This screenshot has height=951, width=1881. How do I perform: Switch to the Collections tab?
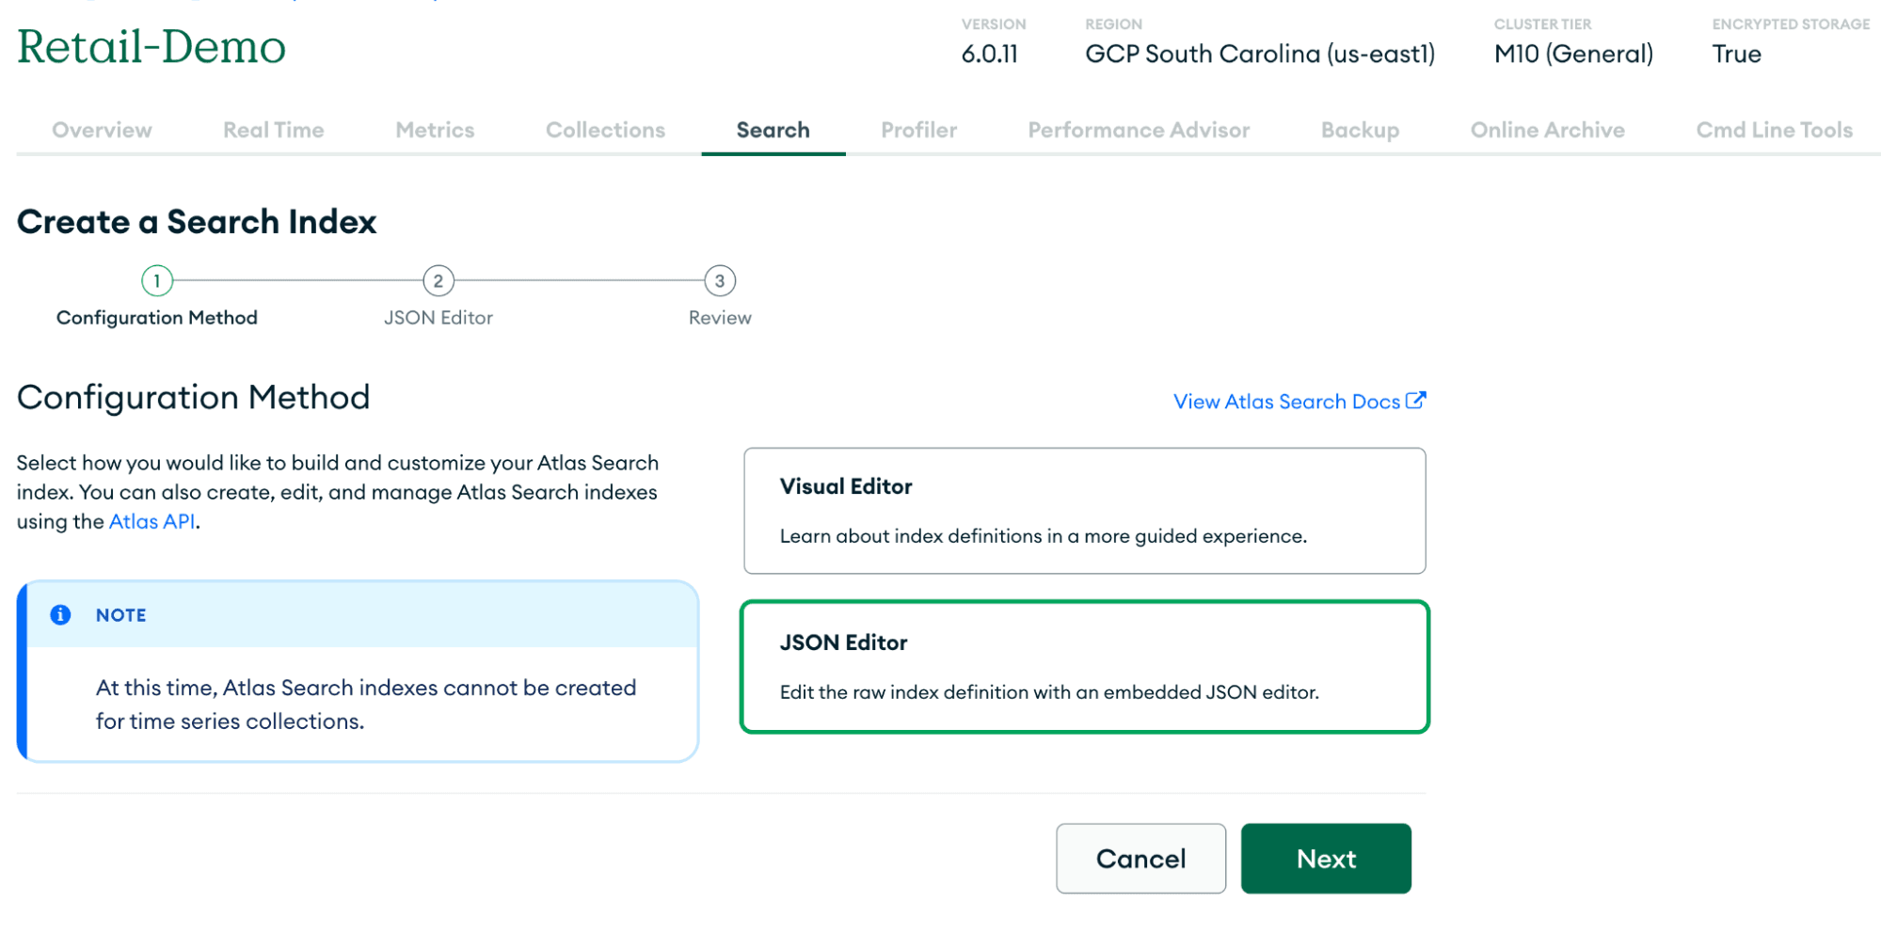point(604,130)
